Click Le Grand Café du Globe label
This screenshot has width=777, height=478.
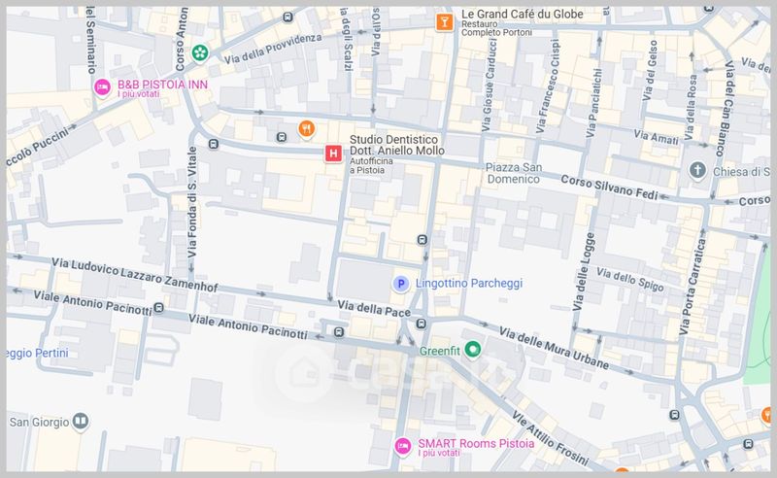(523, 15)
